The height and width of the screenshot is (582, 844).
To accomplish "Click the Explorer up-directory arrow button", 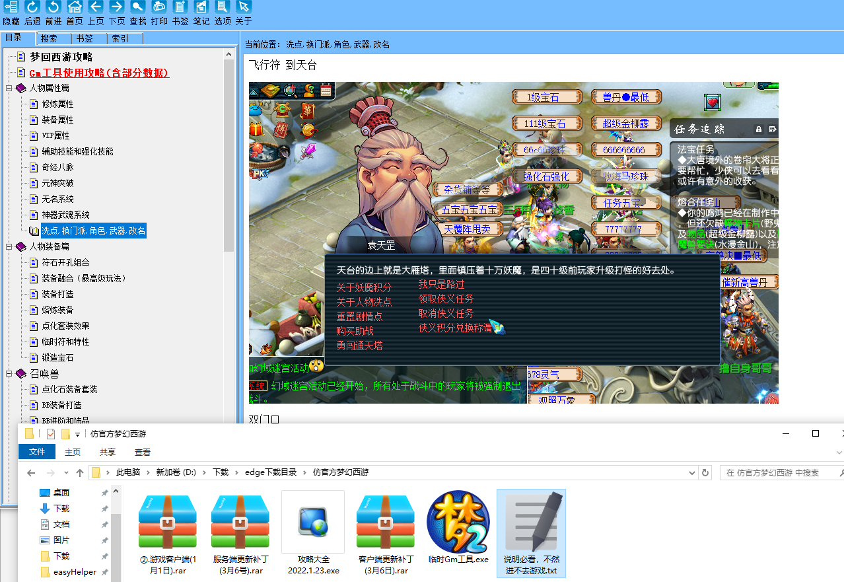I will [x=80, y=472].
